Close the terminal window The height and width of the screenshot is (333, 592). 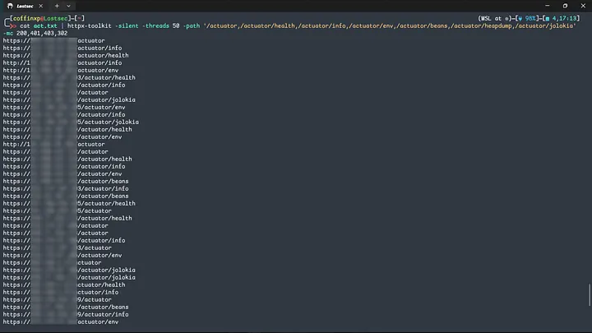click(x=583, y=6)
